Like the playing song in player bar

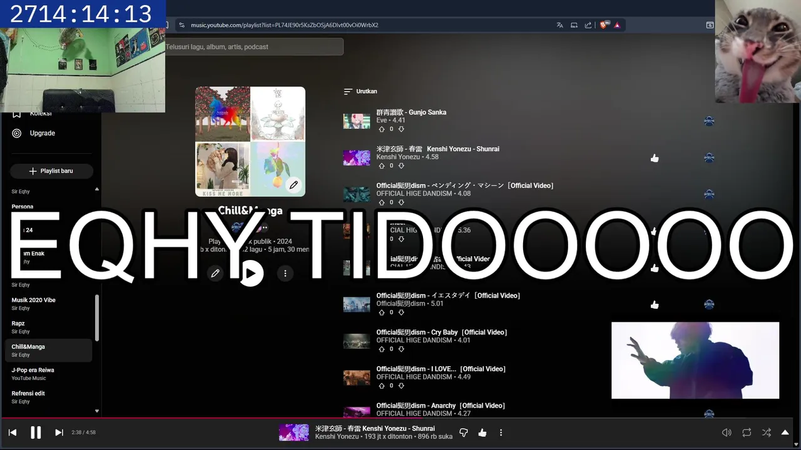tap(482, 432)
